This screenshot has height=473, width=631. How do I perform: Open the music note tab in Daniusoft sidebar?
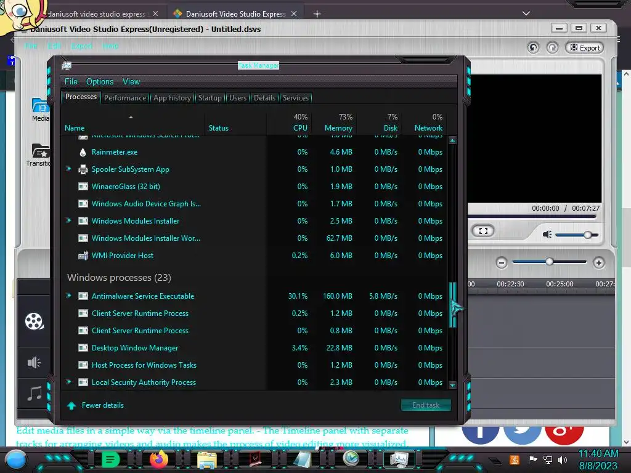[x=35, y=393]
